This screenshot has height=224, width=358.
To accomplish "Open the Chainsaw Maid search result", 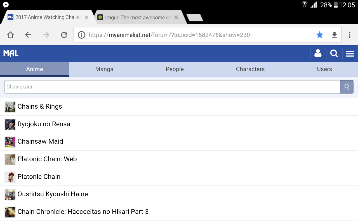I will click(40, 141).
